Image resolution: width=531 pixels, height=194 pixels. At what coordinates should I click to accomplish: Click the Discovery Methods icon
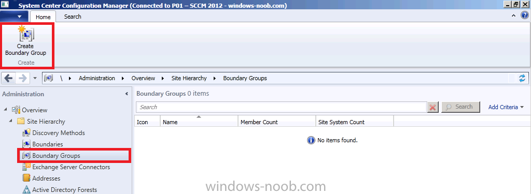point(27,132)
